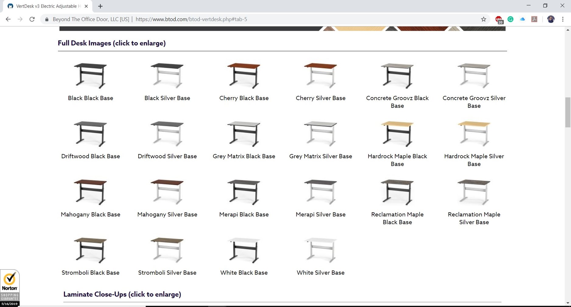Enlarge the White Silver Base desk image
This screenshot has width=571, height=307.
pyautogui.click(x=320, y=249)
